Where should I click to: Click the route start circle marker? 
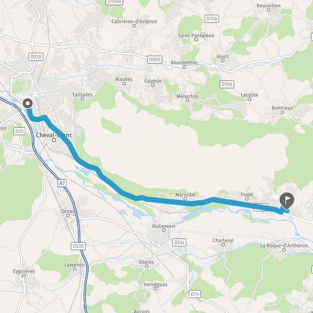click(x=28, y=104)
